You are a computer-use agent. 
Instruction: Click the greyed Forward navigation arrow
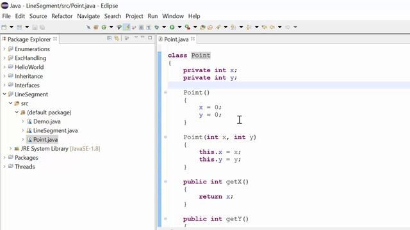coord(288,27)
